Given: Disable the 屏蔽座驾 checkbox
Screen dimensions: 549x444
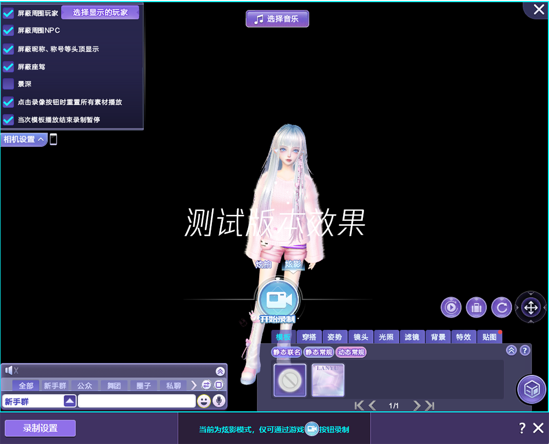Looking at the screenshot, I should tap(8, 67).
